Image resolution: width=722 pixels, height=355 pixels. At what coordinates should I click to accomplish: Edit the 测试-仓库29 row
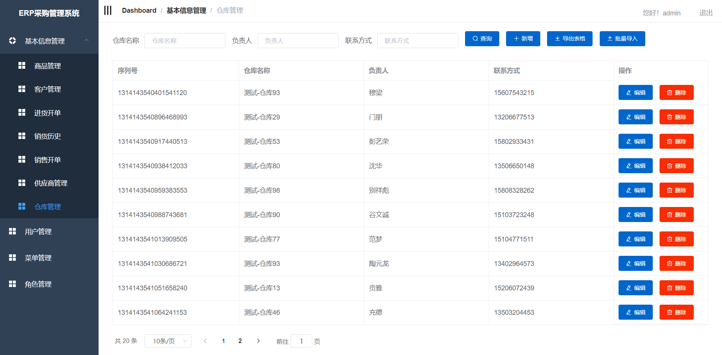[x=635, y=117]
